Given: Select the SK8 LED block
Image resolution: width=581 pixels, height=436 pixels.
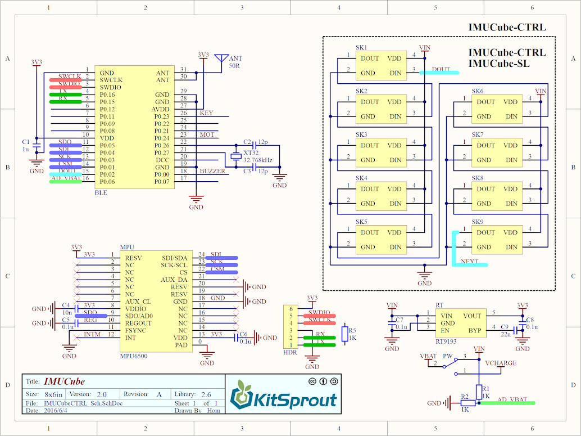Looking at the screenshot, I should 497,196.
